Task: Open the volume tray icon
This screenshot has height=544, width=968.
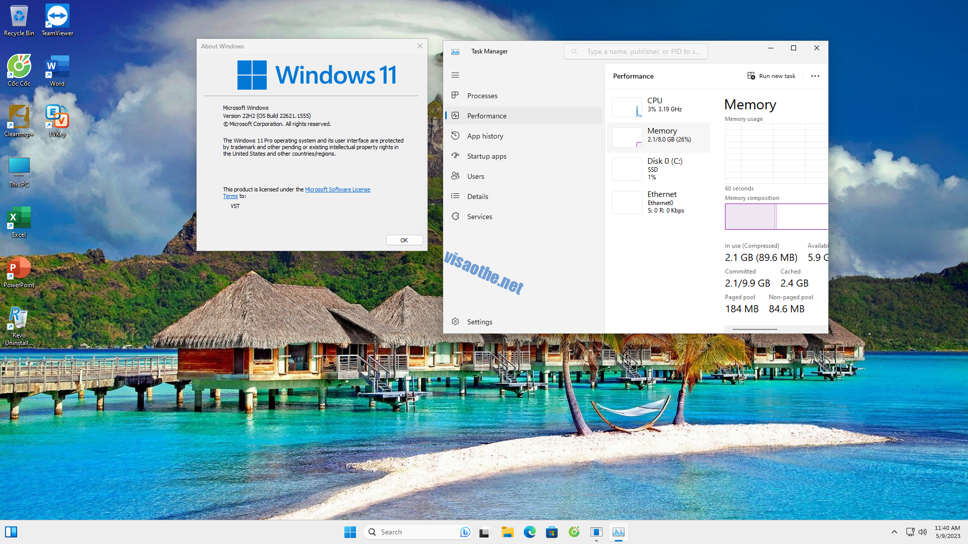Action: [x=923, y=532]
